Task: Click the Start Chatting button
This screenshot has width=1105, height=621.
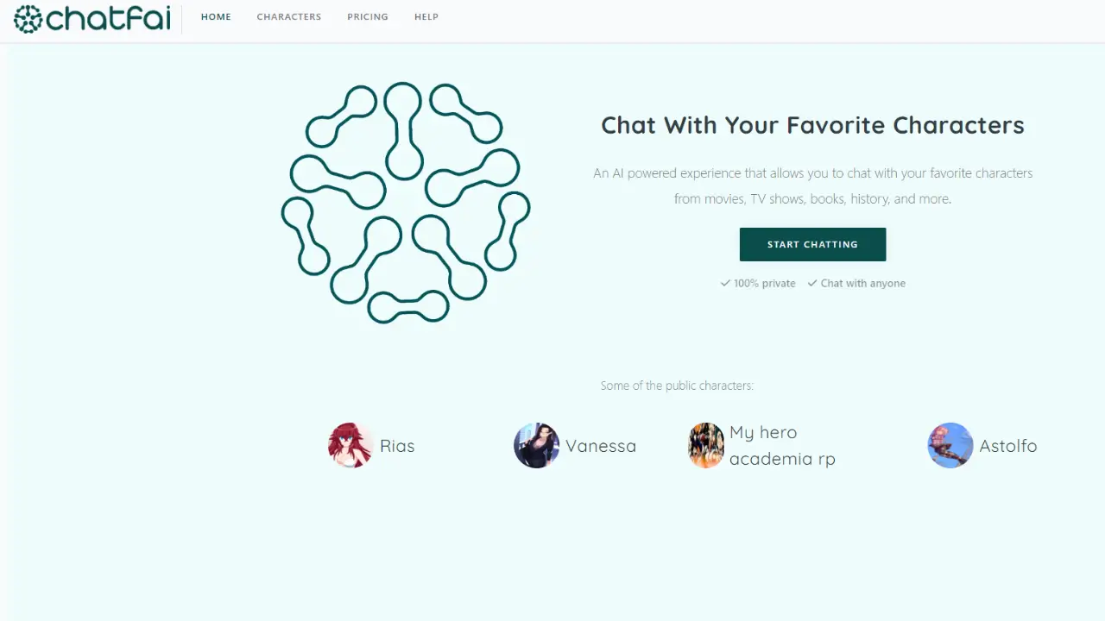Action: click(812, 244)
